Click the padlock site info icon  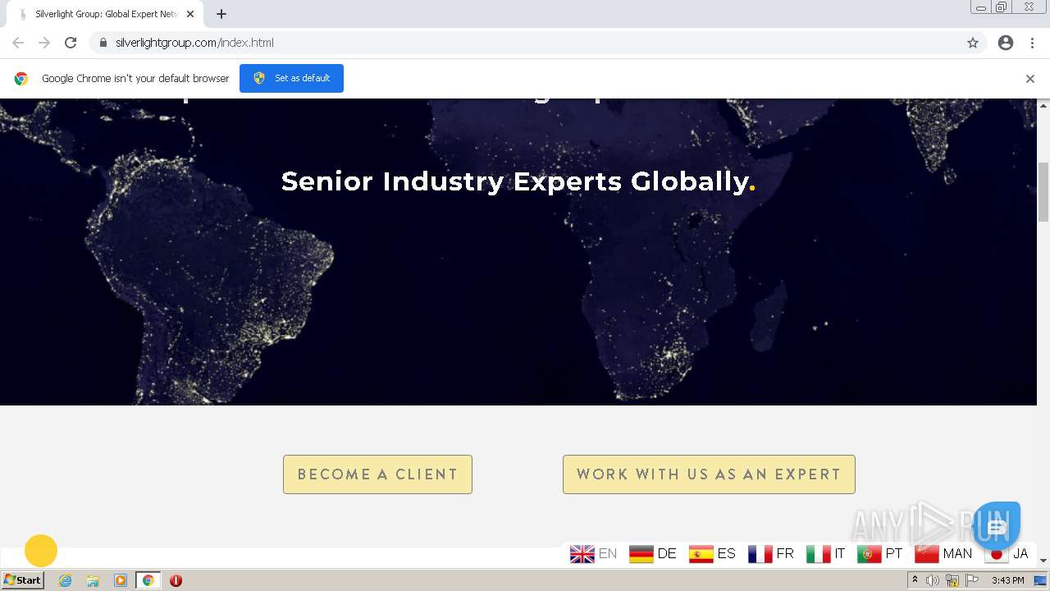(x=103, y=43)
